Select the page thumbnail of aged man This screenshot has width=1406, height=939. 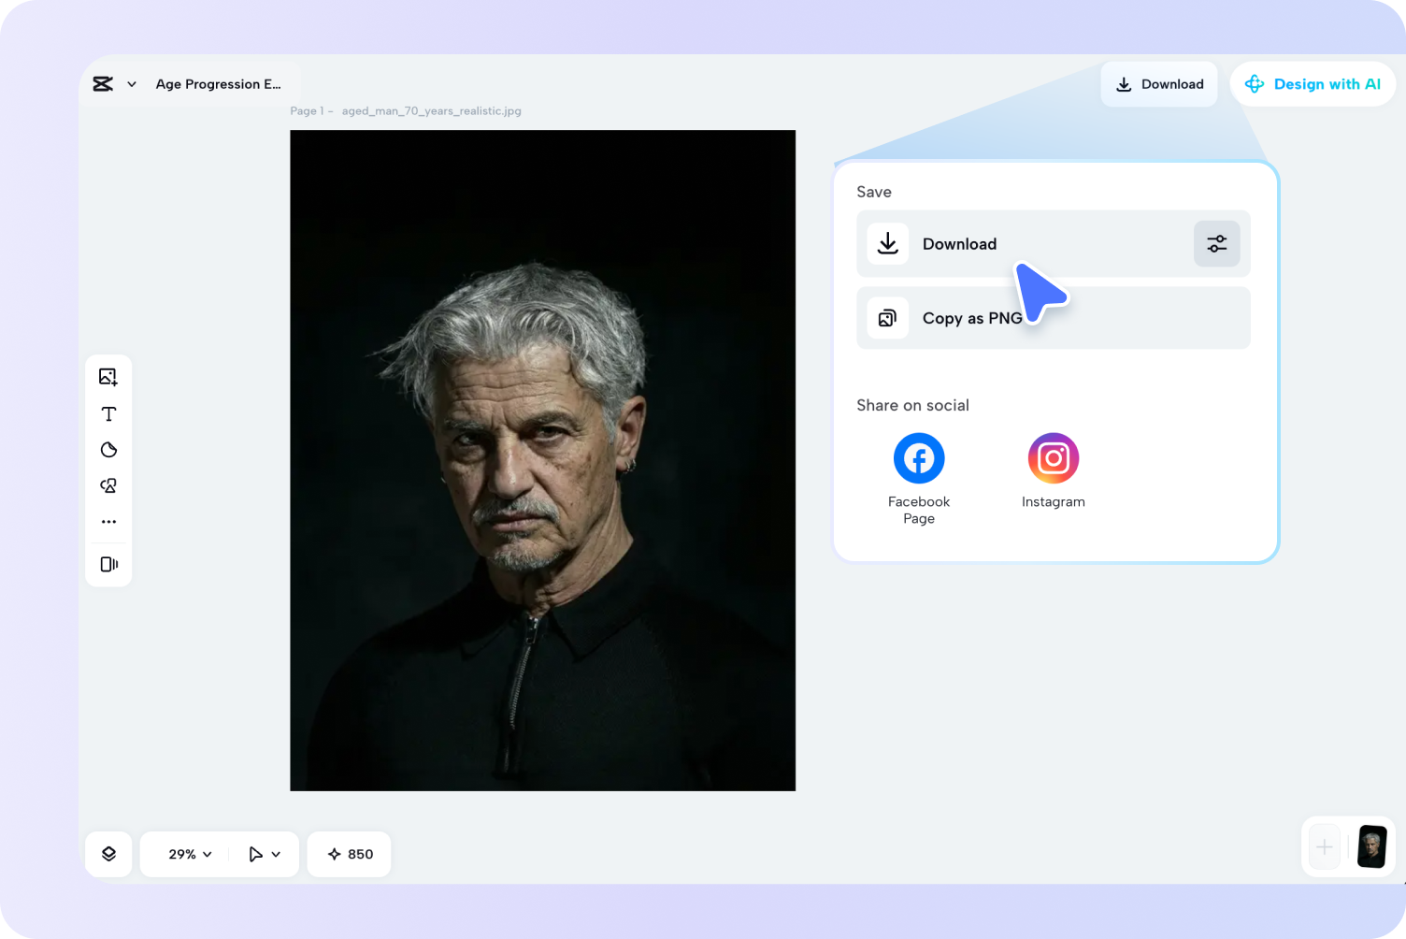coord(1371,847)
